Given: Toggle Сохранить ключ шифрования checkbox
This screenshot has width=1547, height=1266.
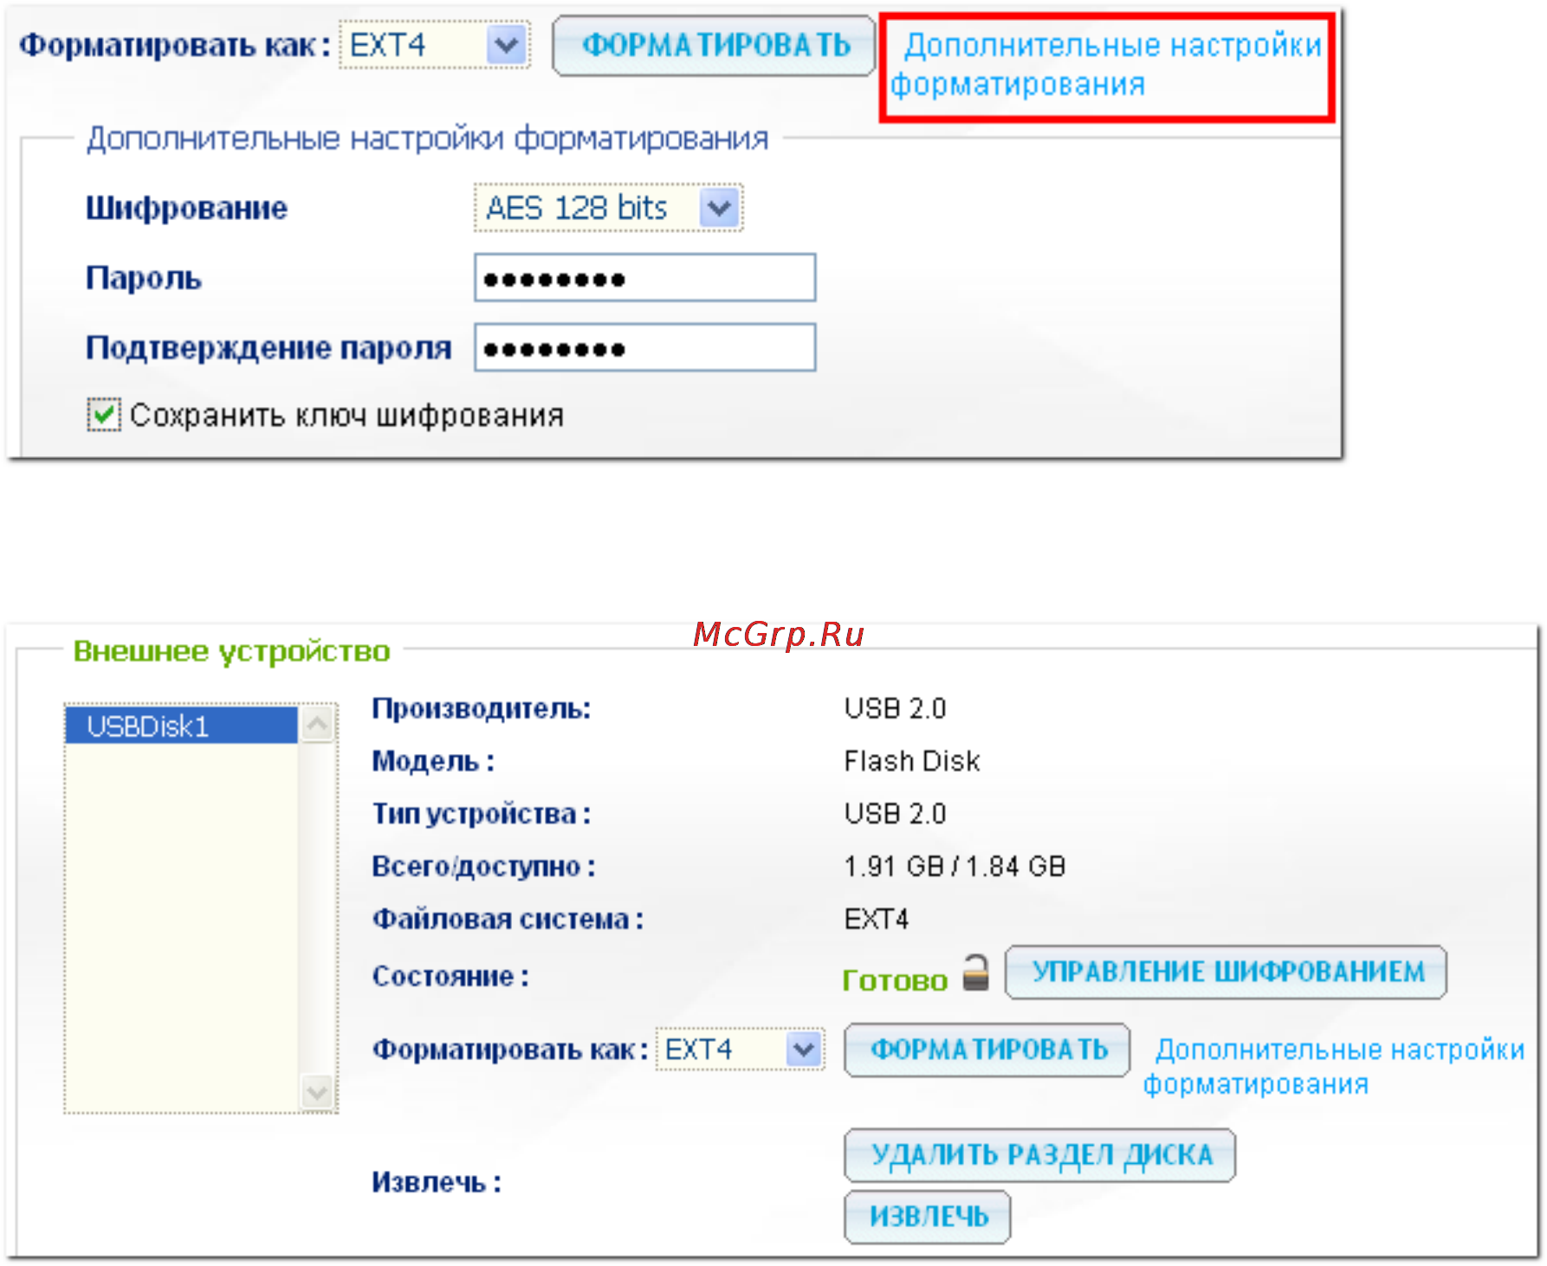Looking at the screenshot, I should (103, 415).
